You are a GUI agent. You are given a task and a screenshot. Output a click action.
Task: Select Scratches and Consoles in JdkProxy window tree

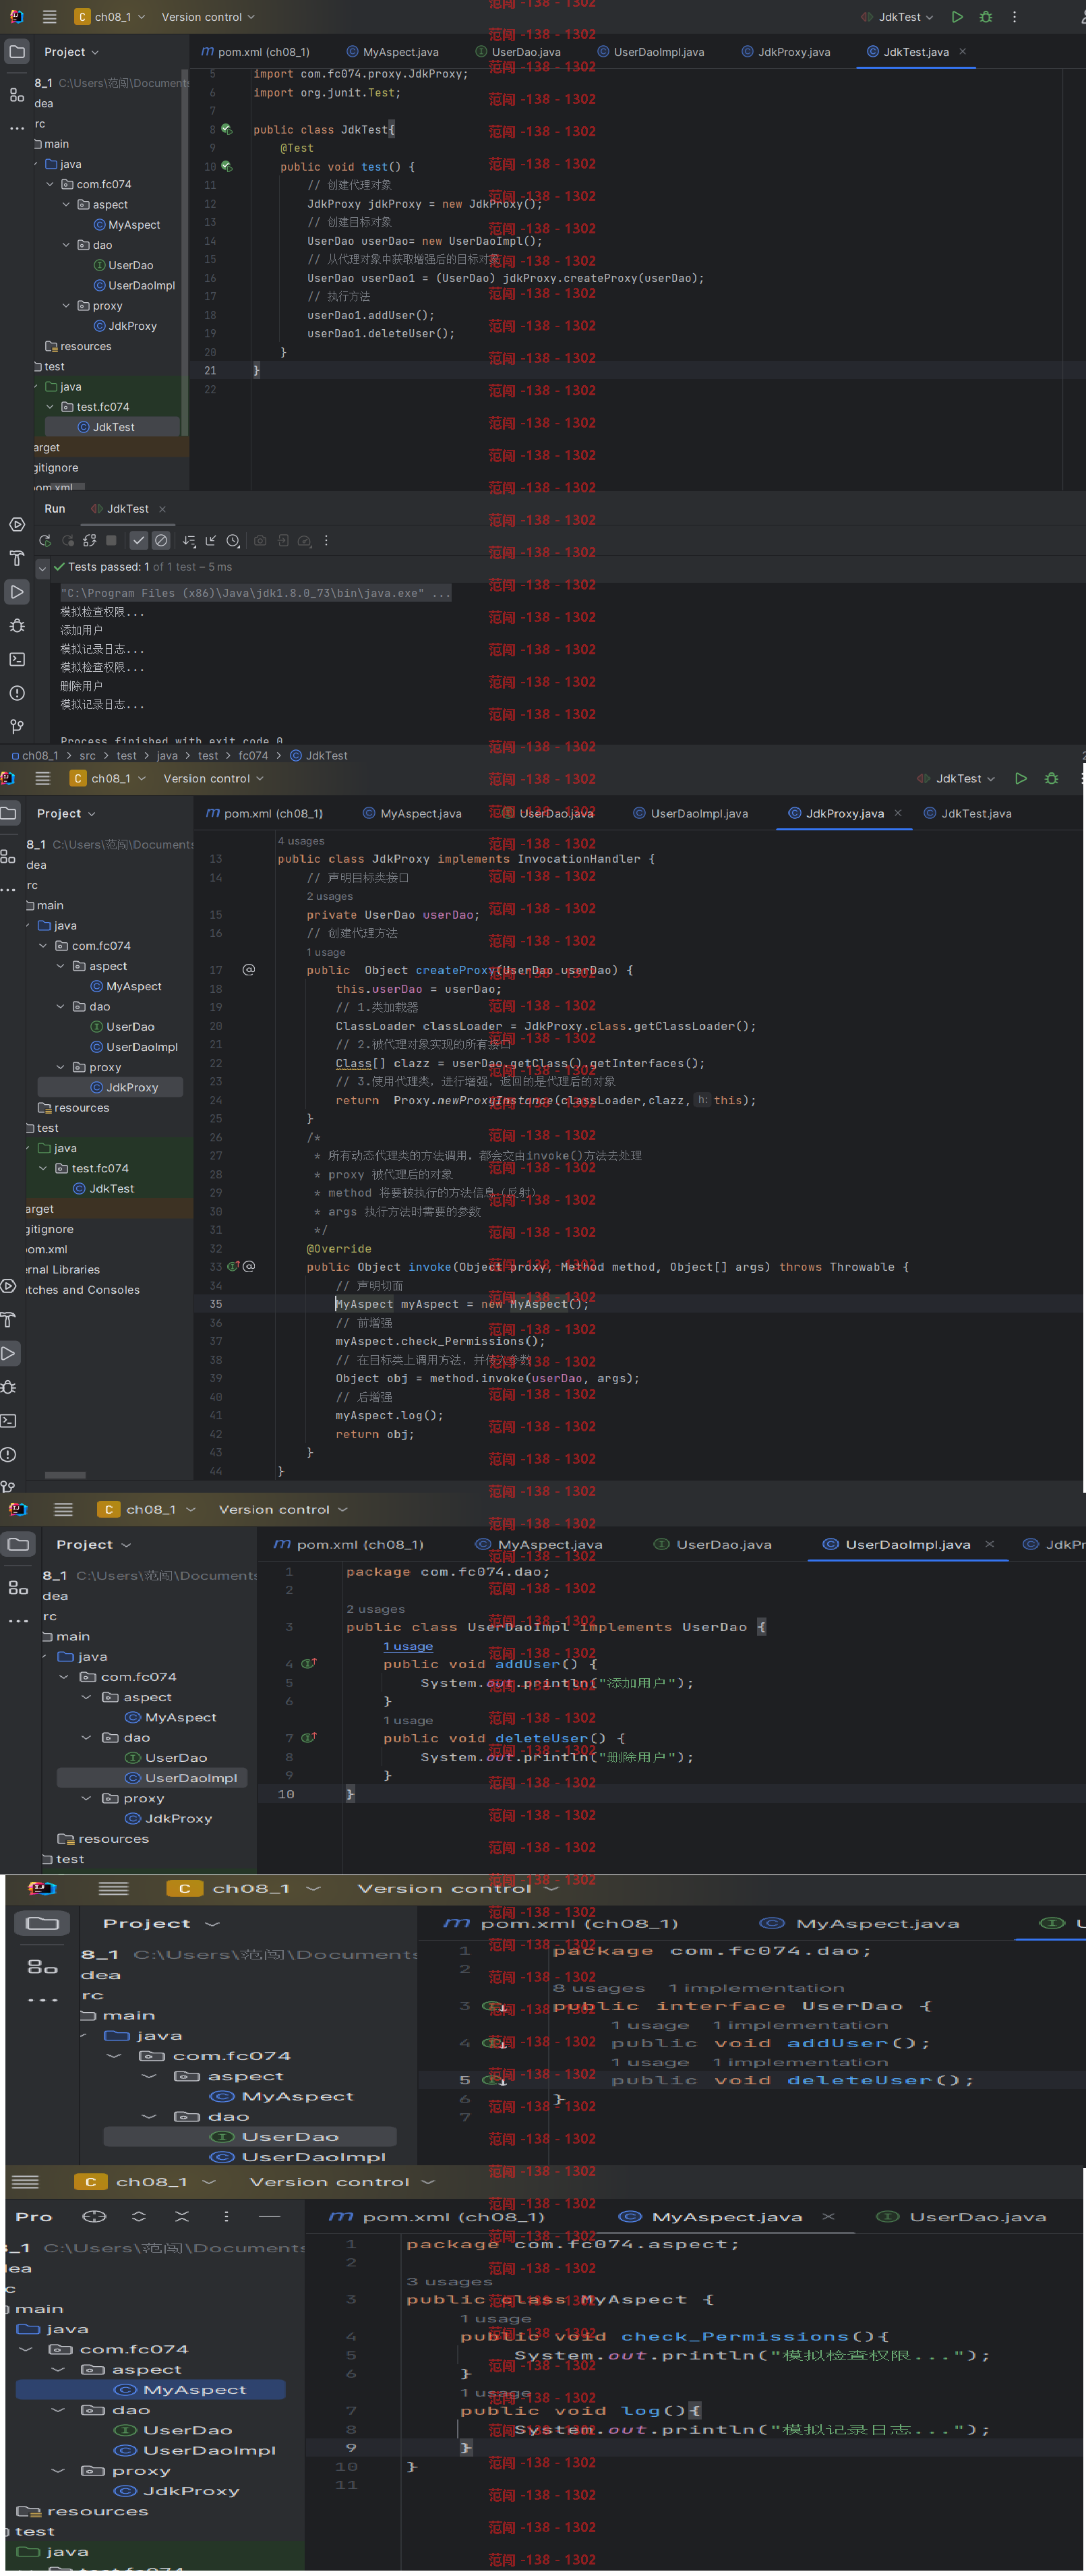[x=83, y=1290]
